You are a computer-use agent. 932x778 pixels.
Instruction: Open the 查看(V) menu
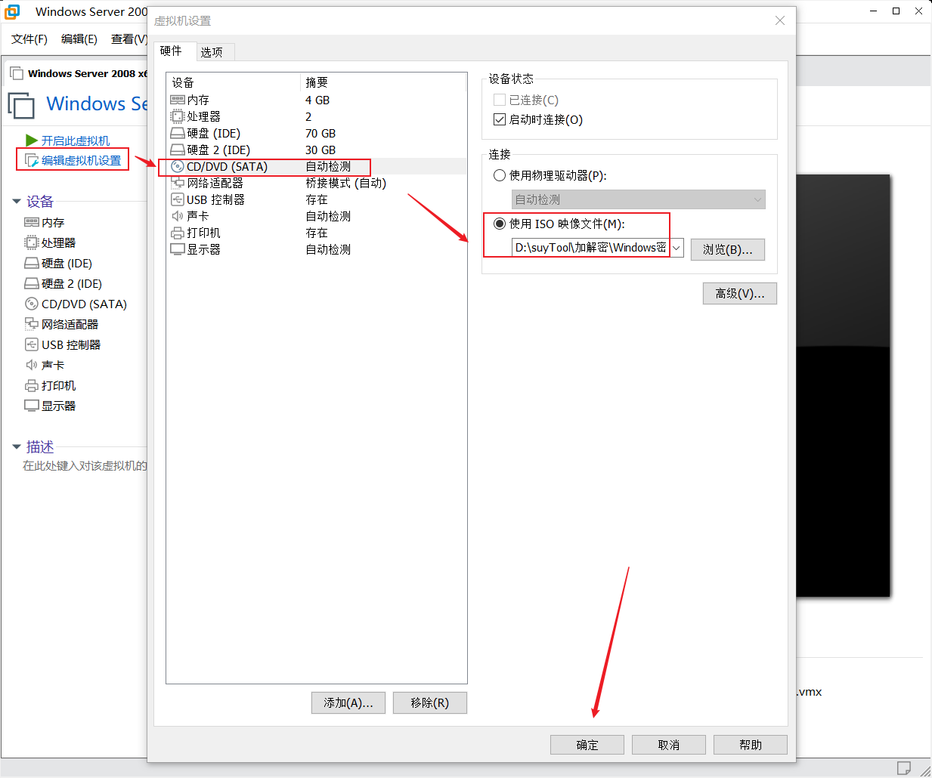(x=128, y=39)
